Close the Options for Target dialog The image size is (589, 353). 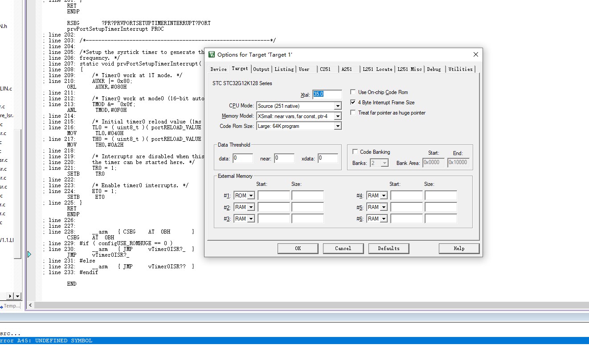(x=475, y=54)
